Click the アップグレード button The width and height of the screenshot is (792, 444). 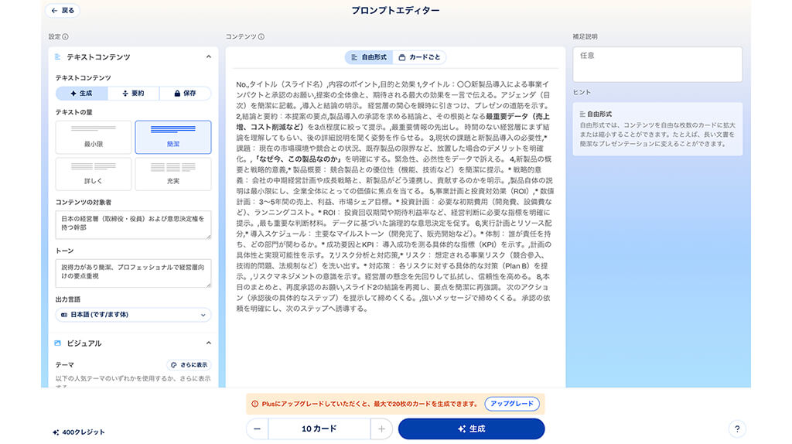512,404
